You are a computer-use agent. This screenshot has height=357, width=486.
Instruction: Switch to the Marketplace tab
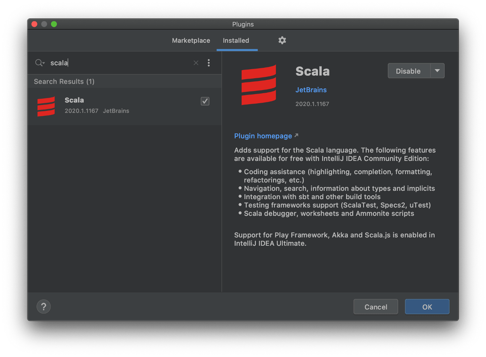191,41
